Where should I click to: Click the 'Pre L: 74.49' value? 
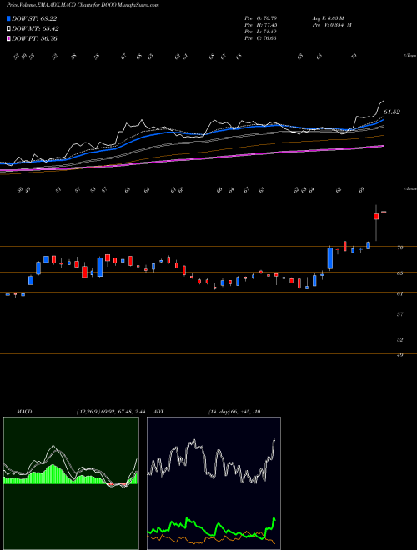point(260,32)
